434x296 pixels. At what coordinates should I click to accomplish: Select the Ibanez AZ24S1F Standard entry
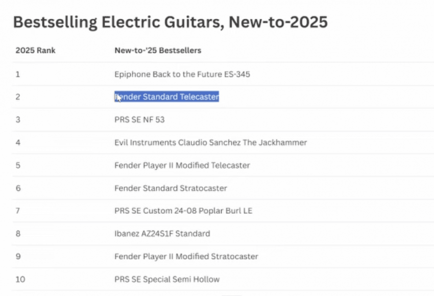[162, 234]
